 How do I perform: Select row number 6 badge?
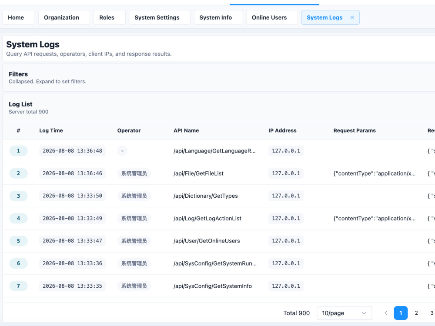18,263
